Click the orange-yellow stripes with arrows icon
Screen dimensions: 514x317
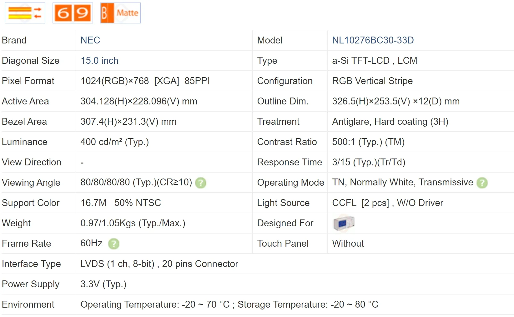[25, 13]
